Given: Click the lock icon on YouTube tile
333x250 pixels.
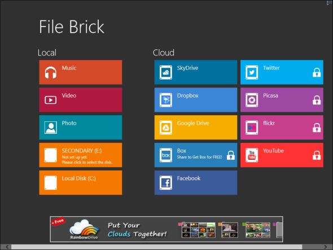Looking at the screenshot, I should click(x=317, y=155).
